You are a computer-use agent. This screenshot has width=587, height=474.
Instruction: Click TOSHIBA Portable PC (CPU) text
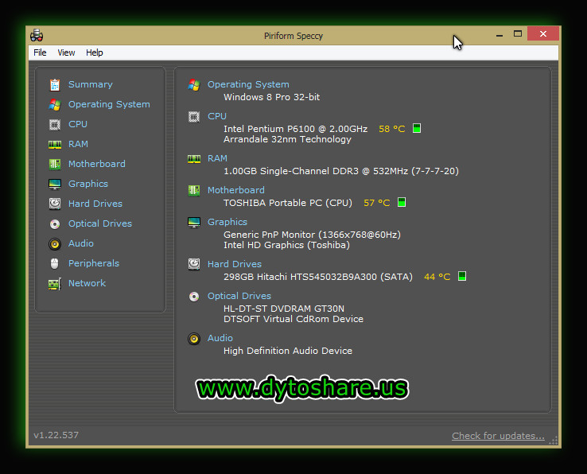pos(287,203)
